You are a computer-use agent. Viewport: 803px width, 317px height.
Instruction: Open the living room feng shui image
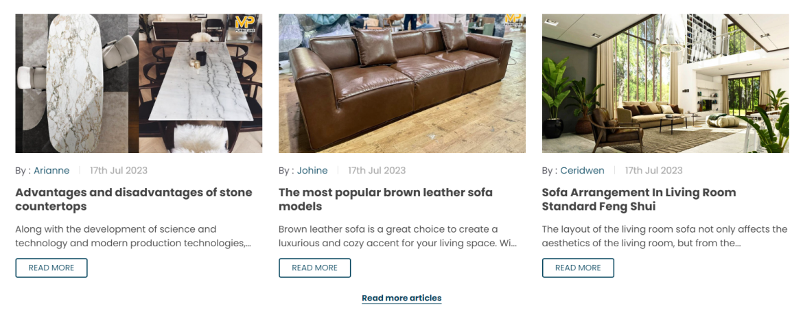pyautogui.click(x=665, y=83)
